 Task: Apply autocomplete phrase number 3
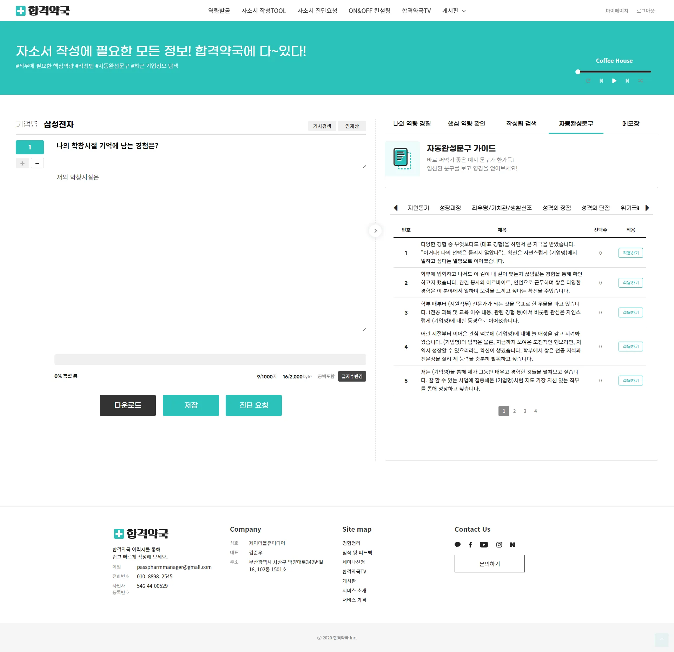[630, 312]
